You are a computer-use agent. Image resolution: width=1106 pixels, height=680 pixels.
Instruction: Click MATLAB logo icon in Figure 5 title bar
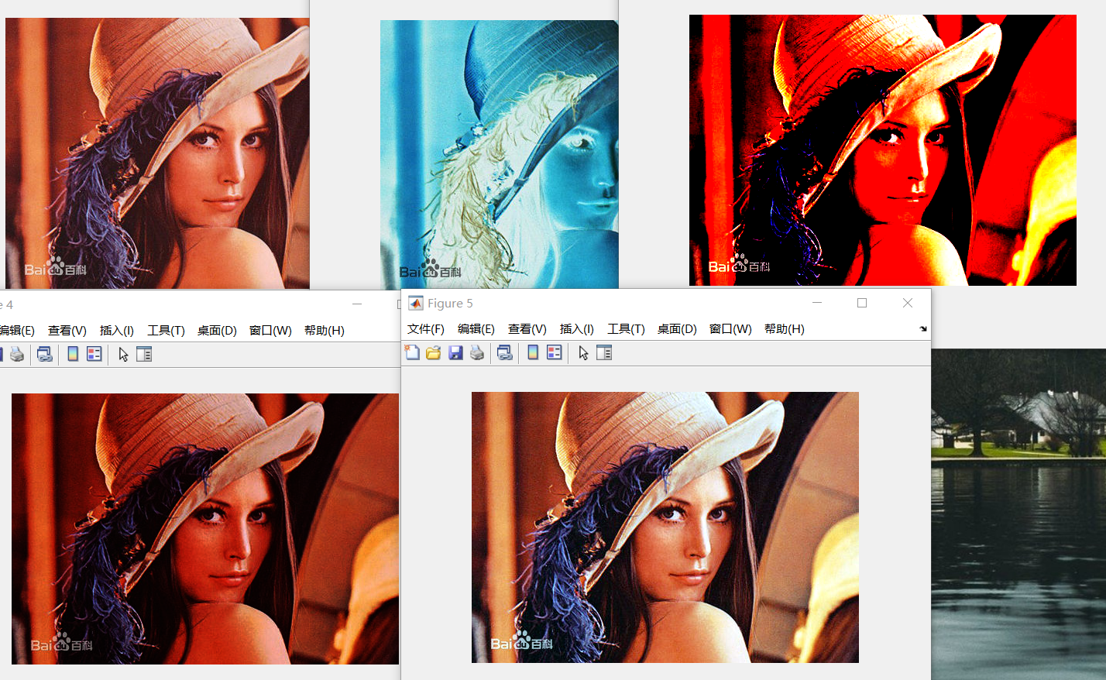[x=416, y=303]
